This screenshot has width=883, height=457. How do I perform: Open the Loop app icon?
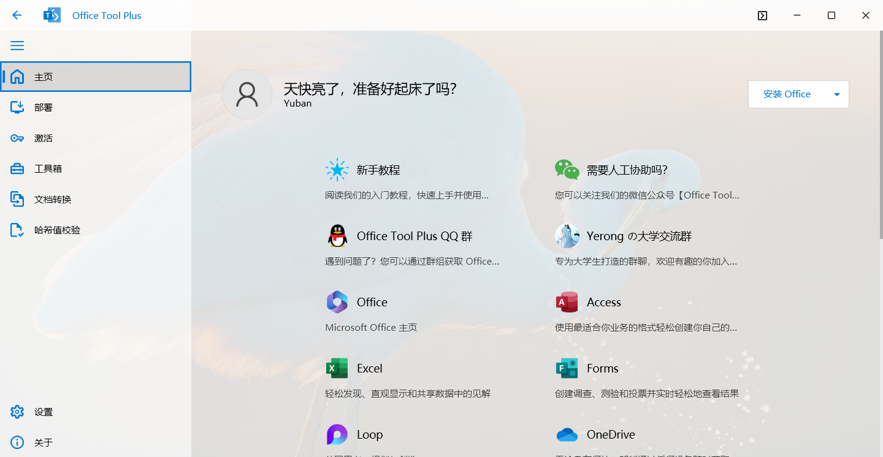pos(337,434)
